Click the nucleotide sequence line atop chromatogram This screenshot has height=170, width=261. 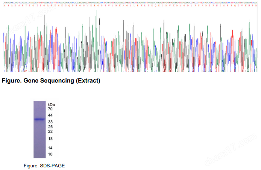(x=130, y=2)
